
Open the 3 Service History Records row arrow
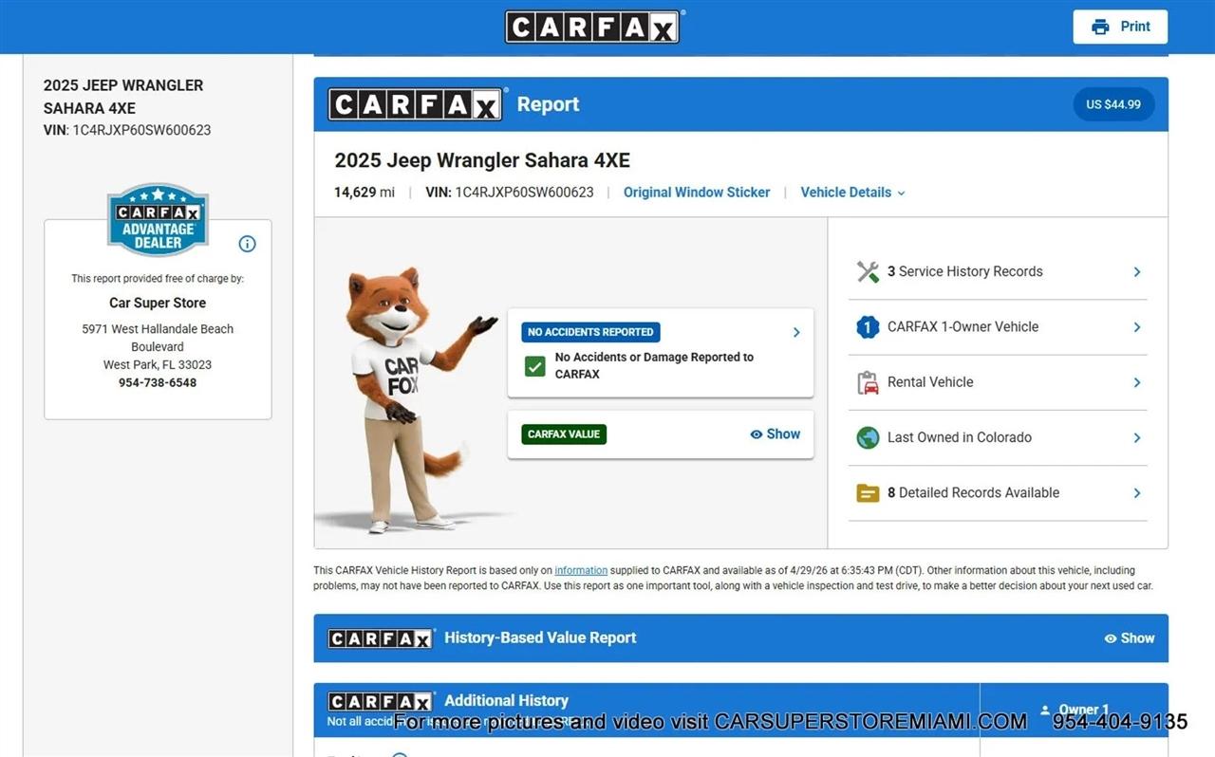click(x=1136, y=272)
